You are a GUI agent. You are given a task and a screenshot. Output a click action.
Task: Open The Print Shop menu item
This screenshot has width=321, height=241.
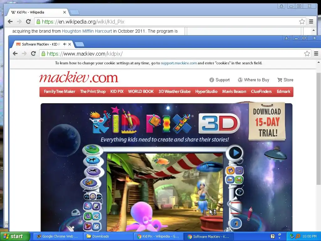93,92
